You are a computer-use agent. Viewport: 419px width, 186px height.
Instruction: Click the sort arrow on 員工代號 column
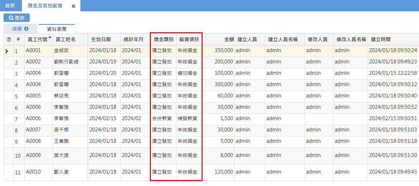click(x=50, y=37)
